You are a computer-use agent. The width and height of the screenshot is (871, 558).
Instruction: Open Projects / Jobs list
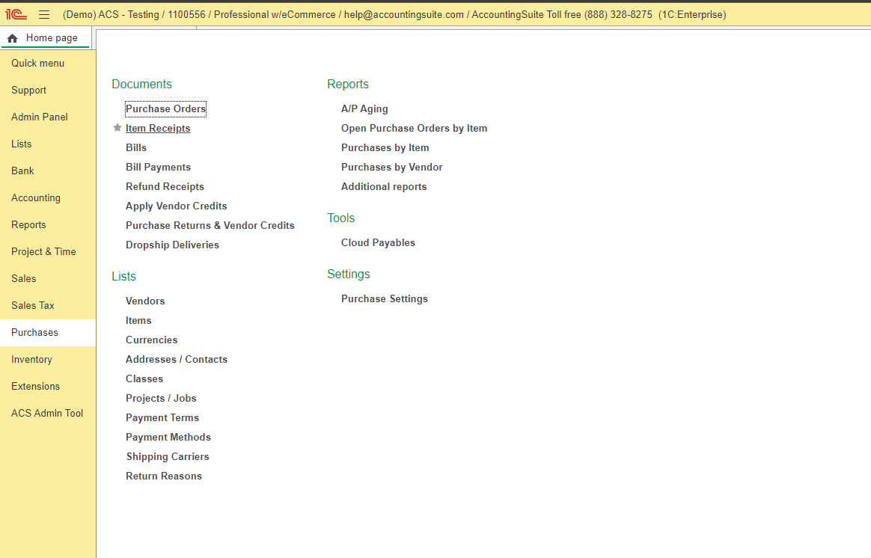pyautogui.click(x=161, y=398)
